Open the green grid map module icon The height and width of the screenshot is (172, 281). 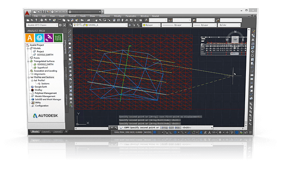58,38
